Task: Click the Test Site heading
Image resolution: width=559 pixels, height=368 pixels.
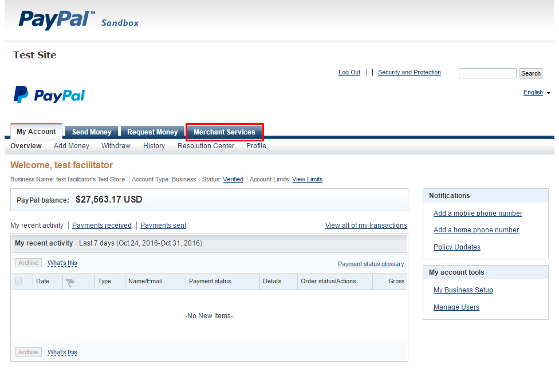Action: (x=35, y=55)
